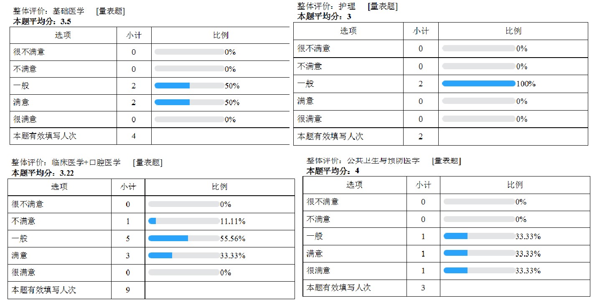The height and width of the screenshot is (300, 592).
Task: Click 满意 row's 33.33% bar in 临床医学 table
Action: tap(184, 255)
